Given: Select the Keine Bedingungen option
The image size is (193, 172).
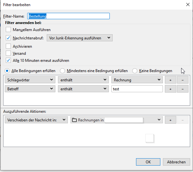Looking at the screenshot, I should (135, 71).
